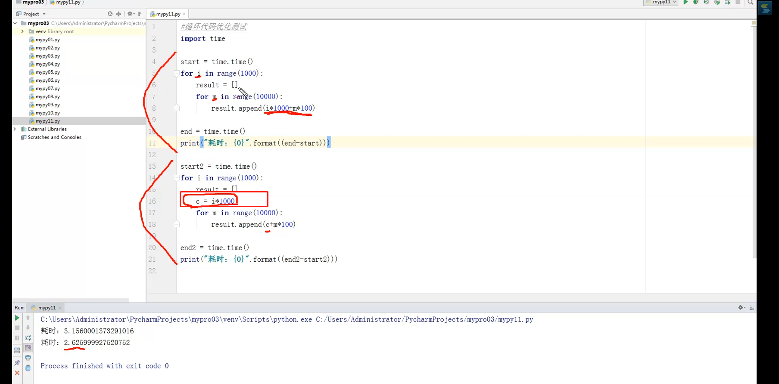The height and width of the screenshot is (384, 779).
Task: Select the mypy11 Run tool window tab
Action: tap(47, 308)
